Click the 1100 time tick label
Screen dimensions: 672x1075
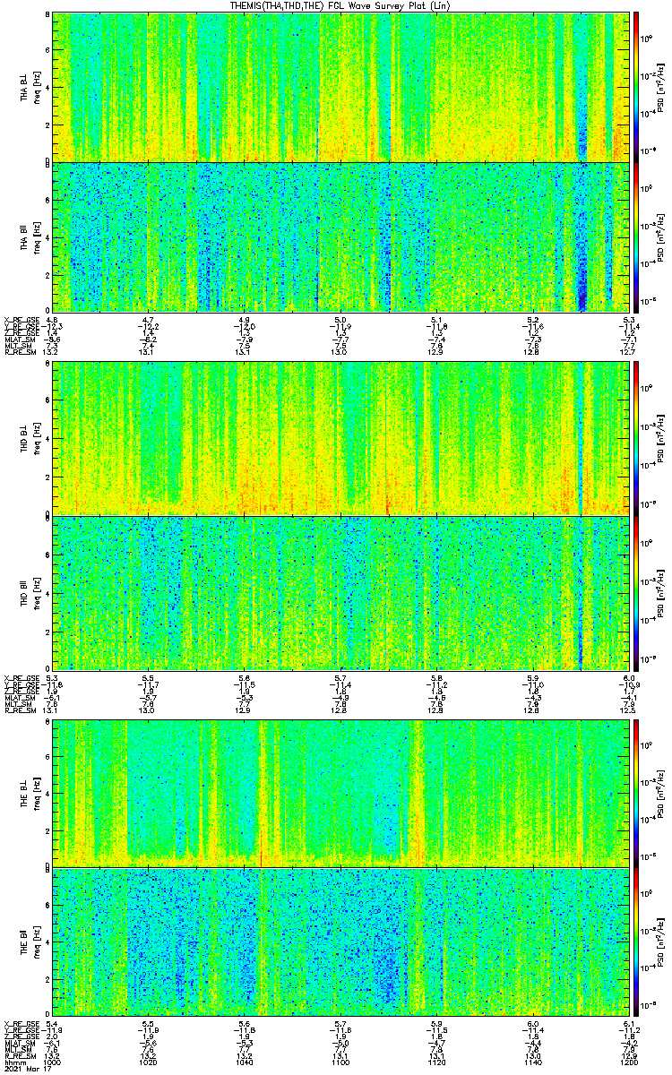pyautogui.click(x=341, y=1062)
